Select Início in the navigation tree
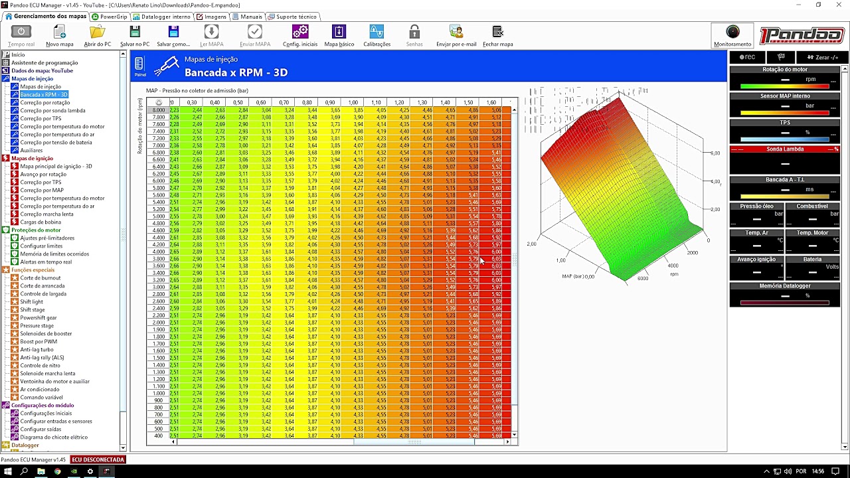The height and width of the screenshot is (478, 850). (x=18, y=54)
